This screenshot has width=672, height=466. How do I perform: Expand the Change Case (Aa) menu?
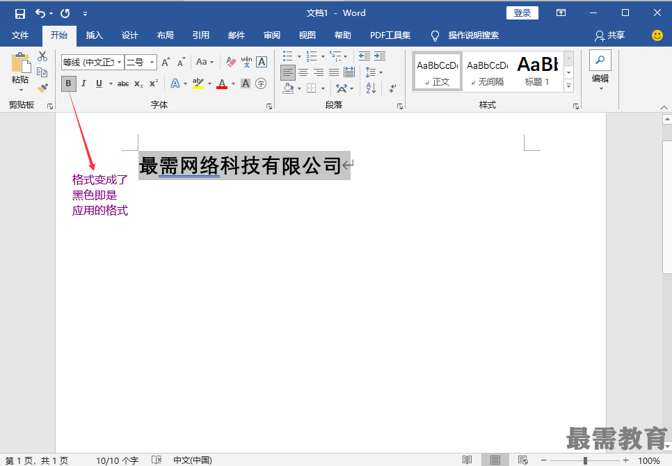point(205,62)
